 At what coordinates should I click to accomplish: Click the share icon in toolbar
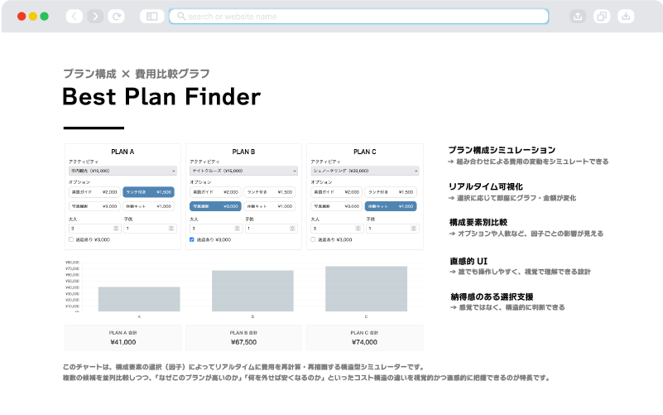[577, 16]
